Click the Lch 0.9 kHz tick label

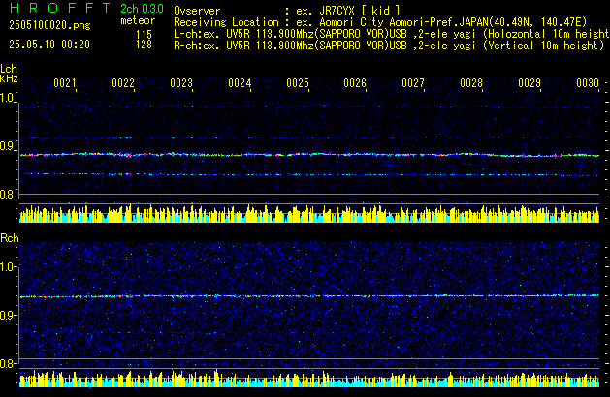[x=7, y=146]
